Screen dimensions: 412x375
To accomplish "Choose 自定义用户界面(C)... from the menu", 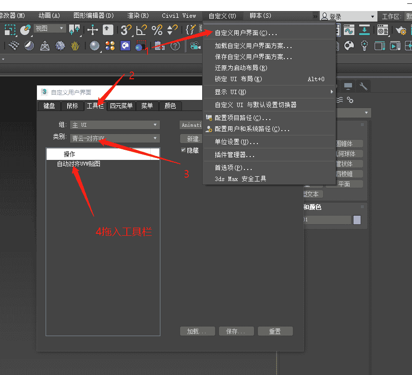I will [246, 34].
